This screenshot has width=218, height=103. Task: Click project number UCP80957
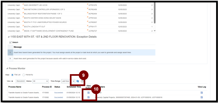93,22
